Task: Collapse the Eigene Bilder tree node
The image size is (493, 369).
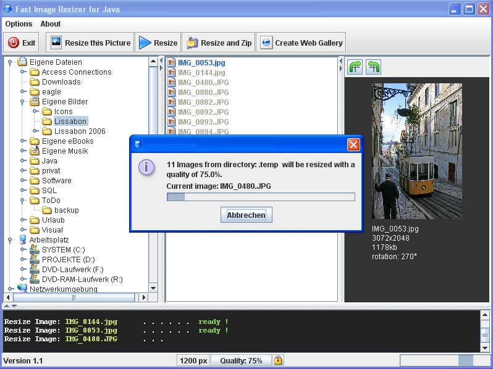Action: click(22, 102)
